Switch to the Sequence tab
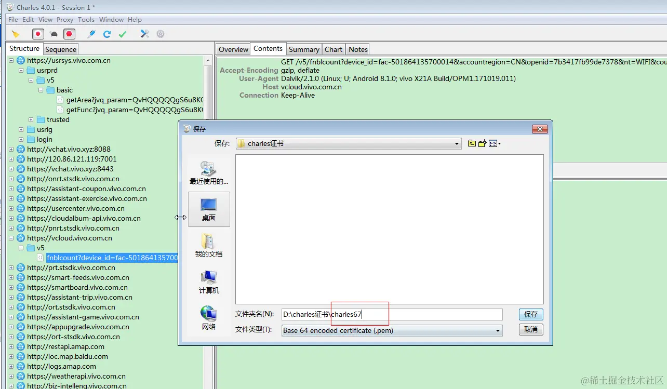Image resolution: width=667 pixels, height=389 pixels. [61, 49]
